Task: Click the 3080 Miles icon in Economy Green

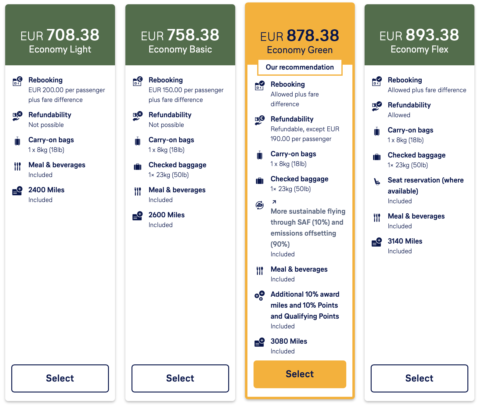Action: [x=260, y=342]
